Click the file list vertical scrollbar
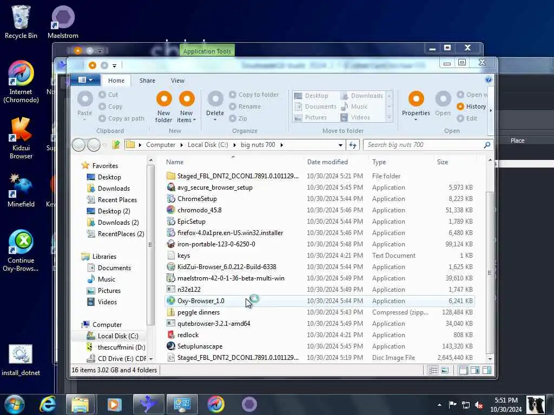 [490, 272]
